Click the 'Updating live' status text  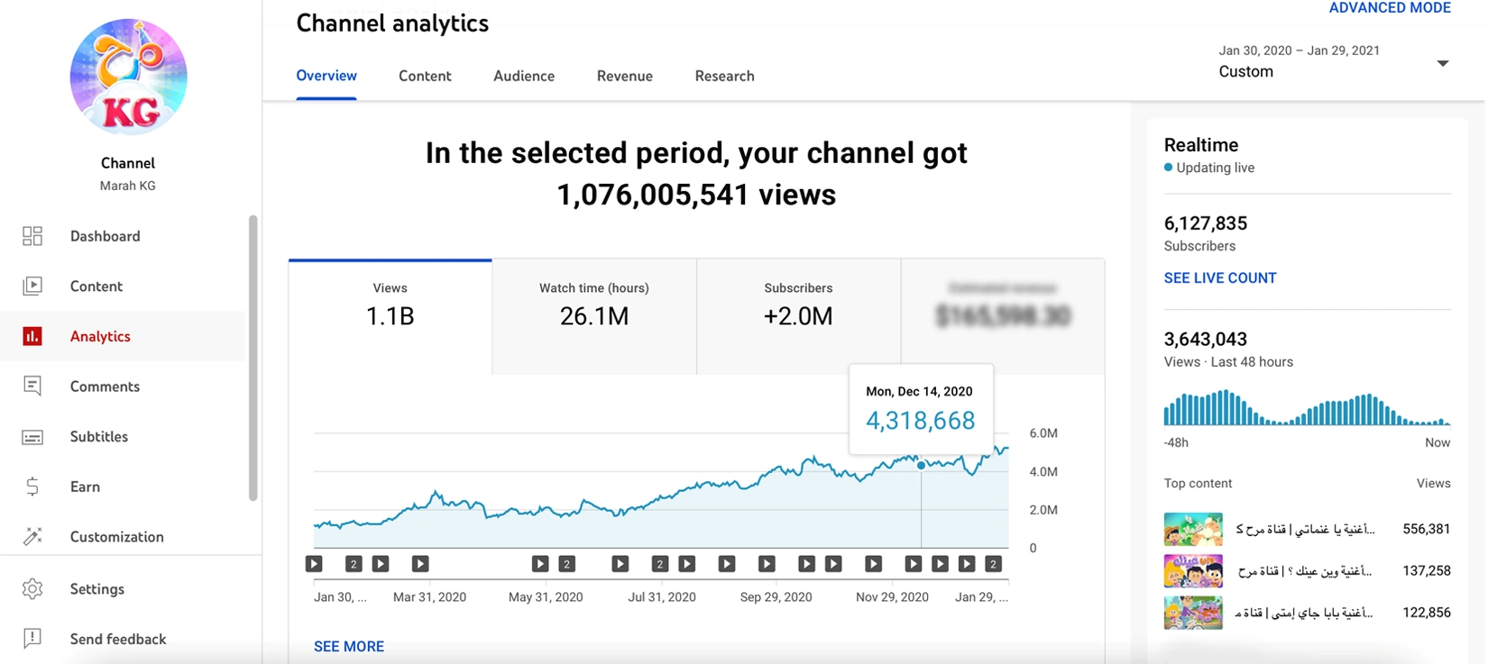[x=1216, y=168]
